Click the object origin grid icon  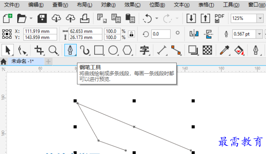(x=7, y=34)
